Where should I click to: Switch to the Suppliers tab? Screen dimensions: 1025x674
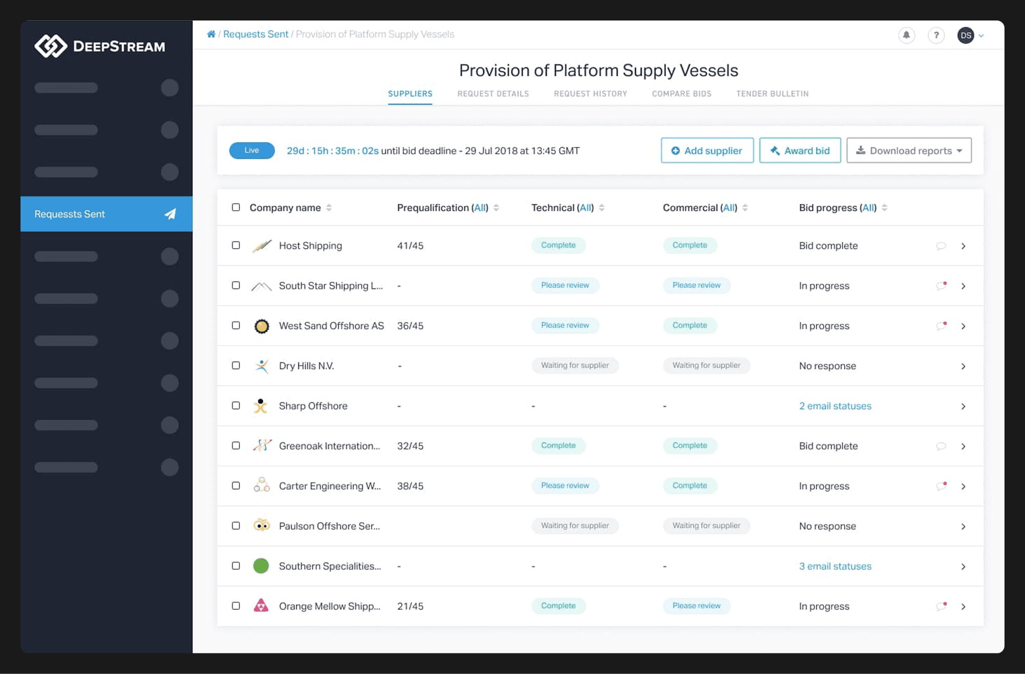pyautogui.click(x=410, y=94)
